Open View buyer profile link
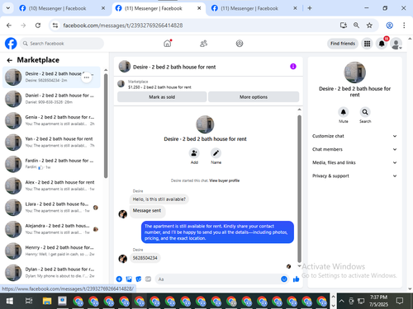 225,180
